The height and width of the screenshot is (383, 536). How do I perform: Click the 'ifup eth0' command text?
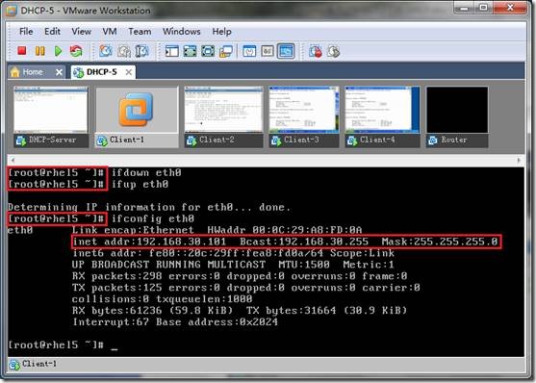pyautogui.click(x=140, y=184)
